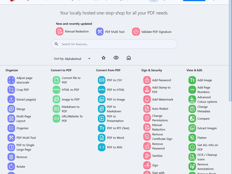Image resolution: width=232 pixels, height=174 pixels.
Task: Click the page vertical scrollbar
Action: point(230,51)
